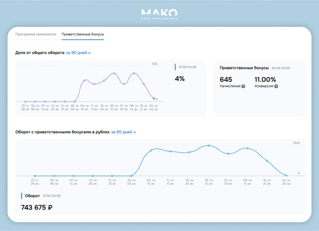Click the purple legend bar beside 4%
Image resolution: width=319 pixels, height=231 pixels.
[x=175, y=67]
